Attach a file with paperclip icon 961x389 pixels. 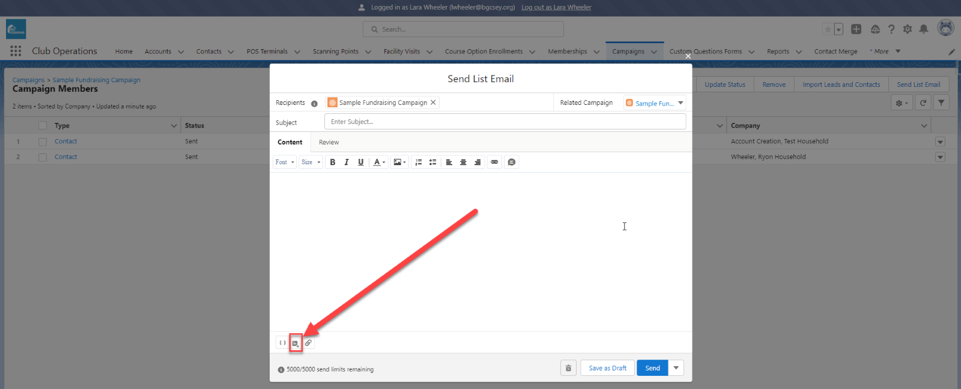(308, 343)
